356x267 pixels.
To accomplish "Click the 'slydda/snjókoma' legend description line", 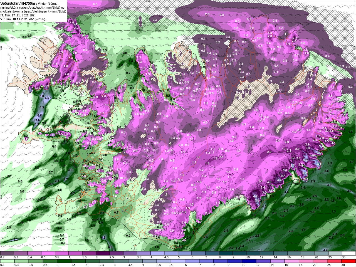I will tap(33, 11).
